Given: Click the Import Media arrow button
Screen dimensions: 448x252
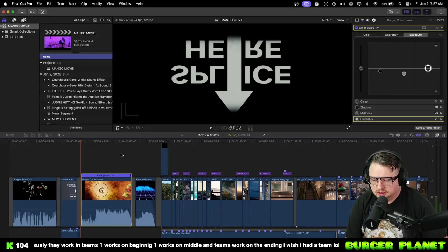Looking at the screenshot, I should [22, 12].
